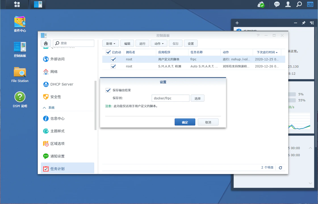Viewport: 318px width, 204px height.
Task: Click the main menu applications icon top left
Action: tap(16, 4)
